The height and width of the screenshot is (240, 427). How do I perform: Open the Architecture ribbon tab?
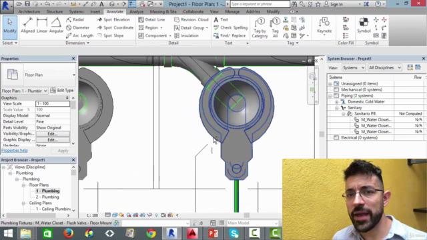pyautogui.click(x=29, y=12)
